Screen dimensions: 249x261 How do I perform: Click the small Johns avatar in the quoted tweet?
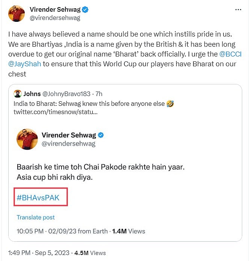pyautogui.click(x=17, y=94)
